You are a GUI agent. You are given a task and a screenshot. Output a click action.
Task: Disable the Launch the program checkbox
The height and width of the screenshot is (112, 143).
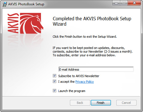(55, 91)
